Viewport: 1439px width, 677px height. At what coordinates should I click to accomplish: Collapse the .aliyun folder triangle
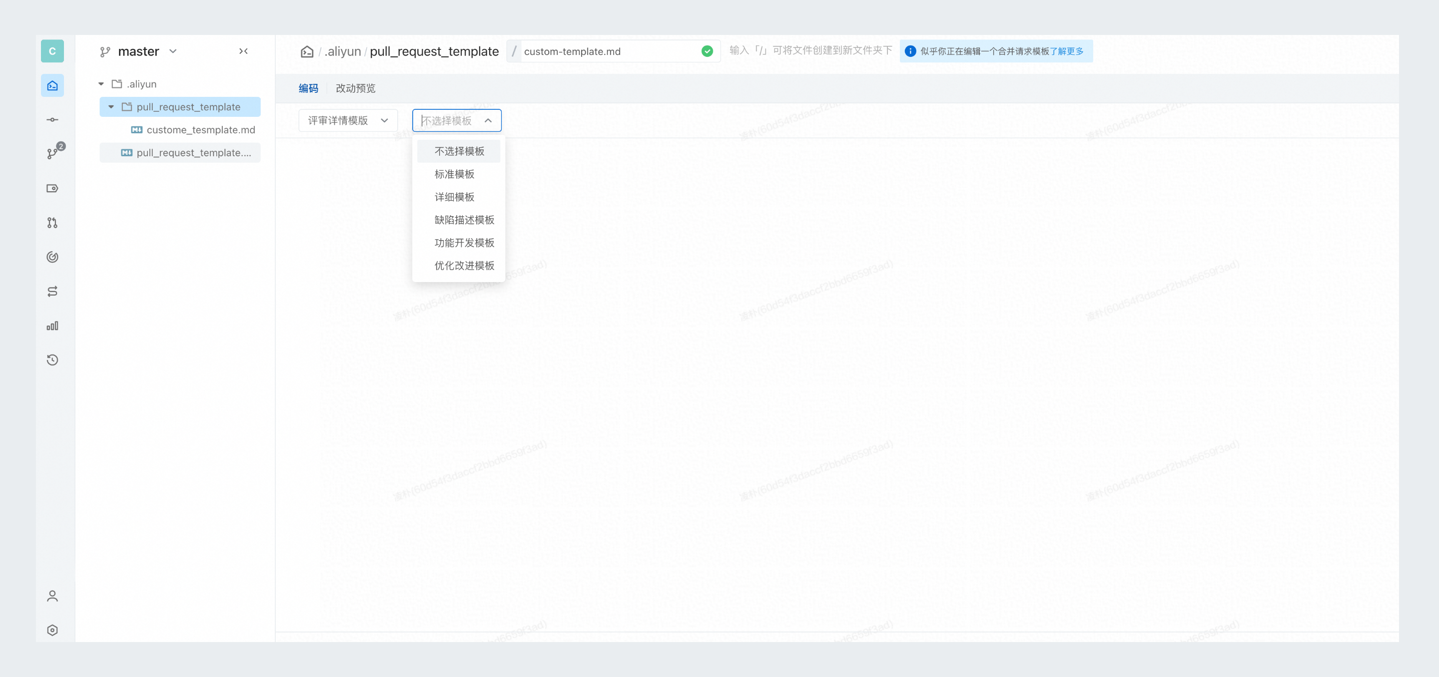pyautogui.click(x=101, y=84)
